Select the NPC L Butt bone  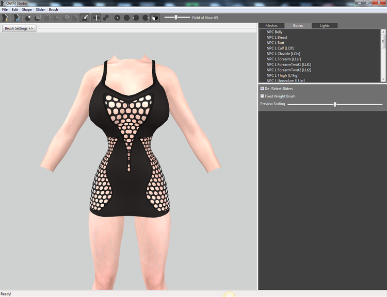[x=275, y=43]
